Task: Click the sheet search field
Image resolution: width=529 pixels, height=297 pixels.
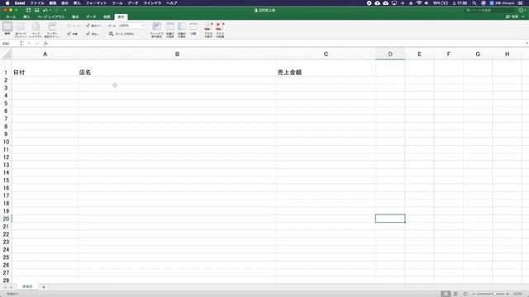Action: [490, 10]
